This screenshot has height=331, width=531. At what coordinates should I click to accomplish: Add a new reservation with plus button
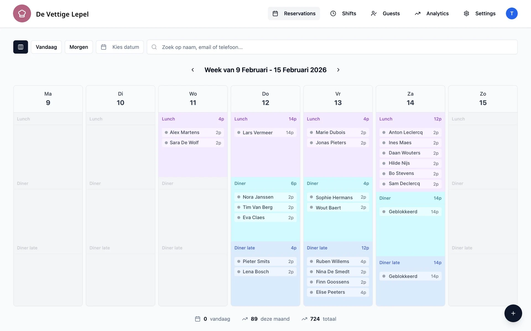513,313
